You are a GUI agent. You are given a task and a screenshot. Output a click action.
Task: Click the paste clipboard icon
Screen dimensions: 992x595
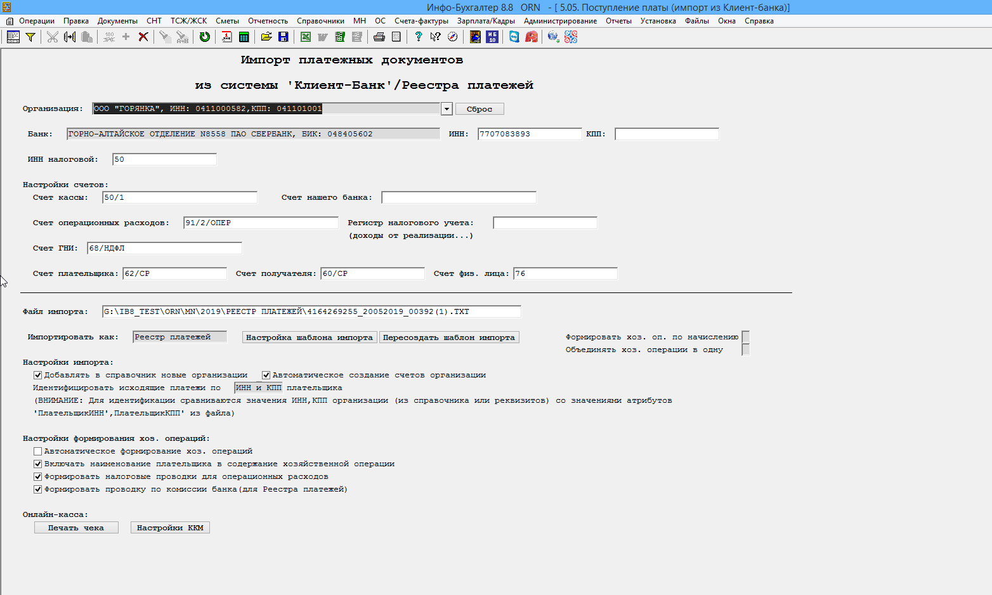tap(87, 37)
